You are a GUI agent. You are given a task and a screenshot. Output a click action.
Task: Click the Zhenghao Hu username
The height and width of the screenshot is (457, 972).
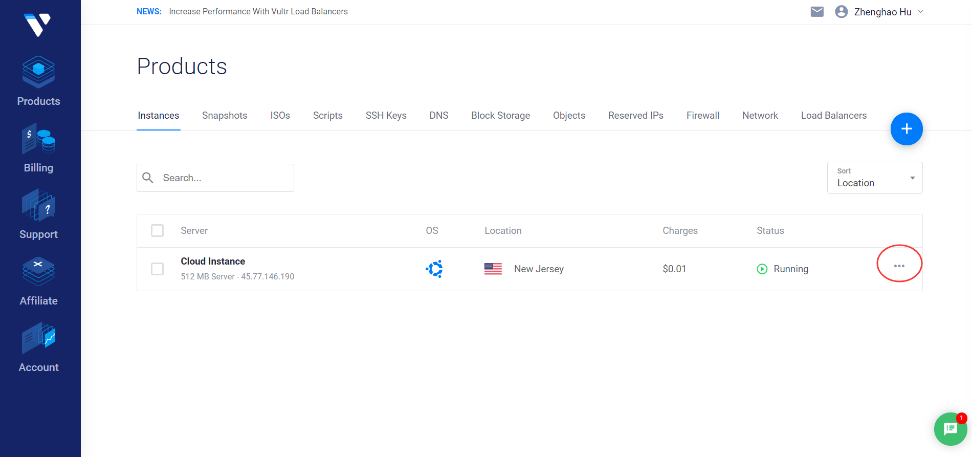point(883,12)
